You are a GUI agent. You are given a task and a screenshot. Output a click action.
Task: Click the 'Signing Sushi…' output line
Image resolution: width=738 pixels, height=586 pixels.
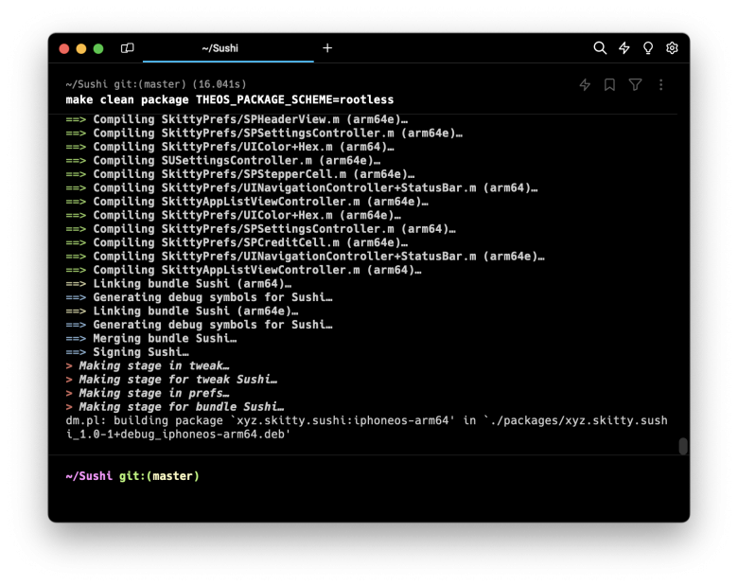(x=127, y=352)
